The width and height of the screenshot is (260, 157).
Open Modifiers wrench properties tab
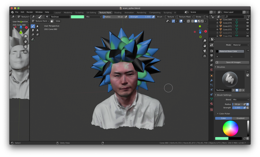(x=211, y=81)
